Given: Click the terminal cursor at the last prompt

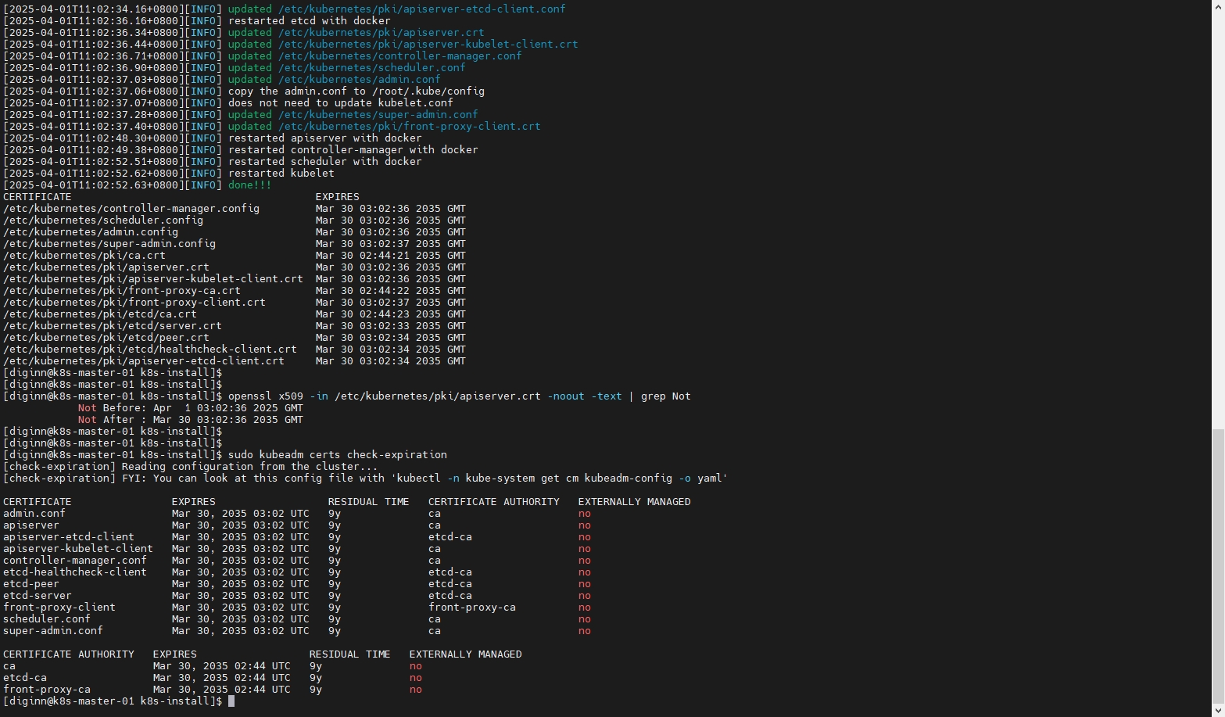Looking at the screenshot, I should tap(231, 701).
